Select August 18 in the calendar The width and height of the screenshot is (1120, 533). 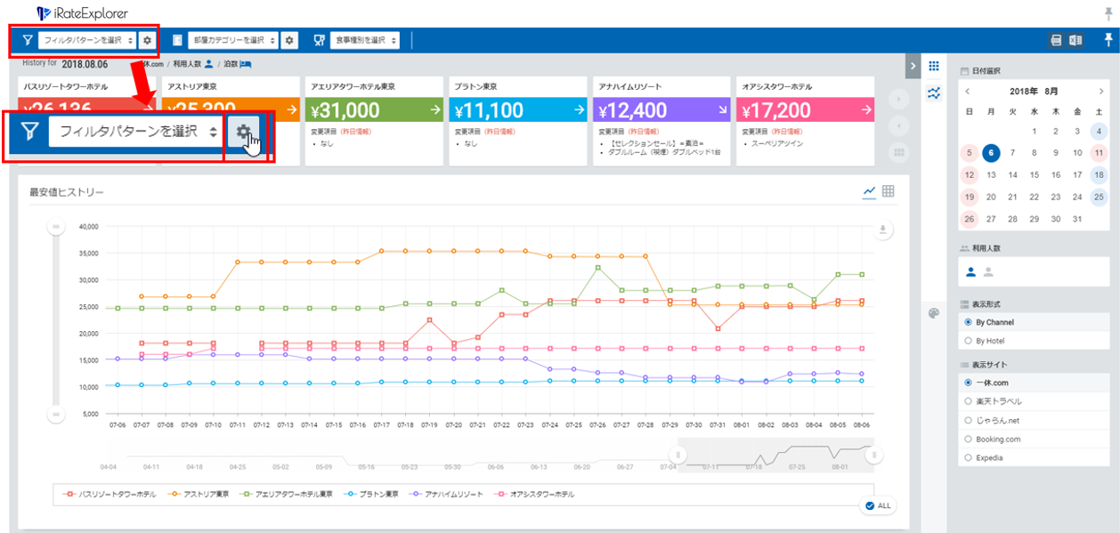[x=1099, y=175]
